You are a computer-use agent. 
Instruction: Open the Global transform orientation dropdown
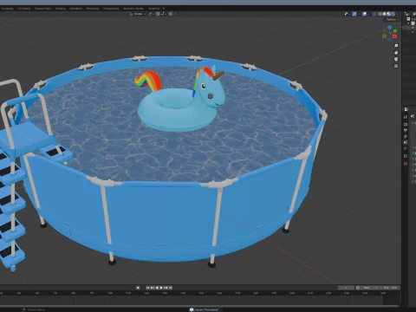[138, 14]
